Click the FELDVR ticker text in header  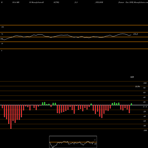(x=99, y=2)
